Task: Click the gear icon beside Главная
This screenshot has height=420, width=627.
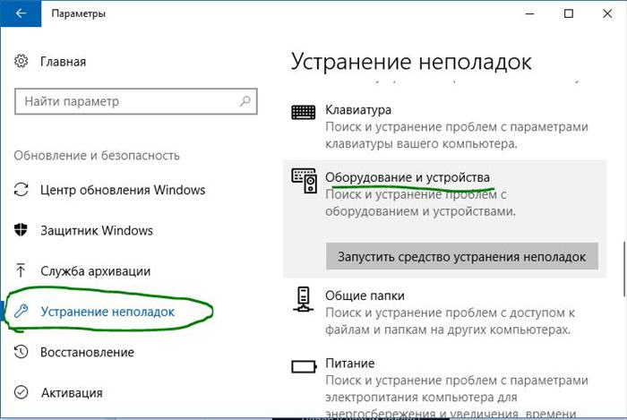Action: [x=21, y=61]
